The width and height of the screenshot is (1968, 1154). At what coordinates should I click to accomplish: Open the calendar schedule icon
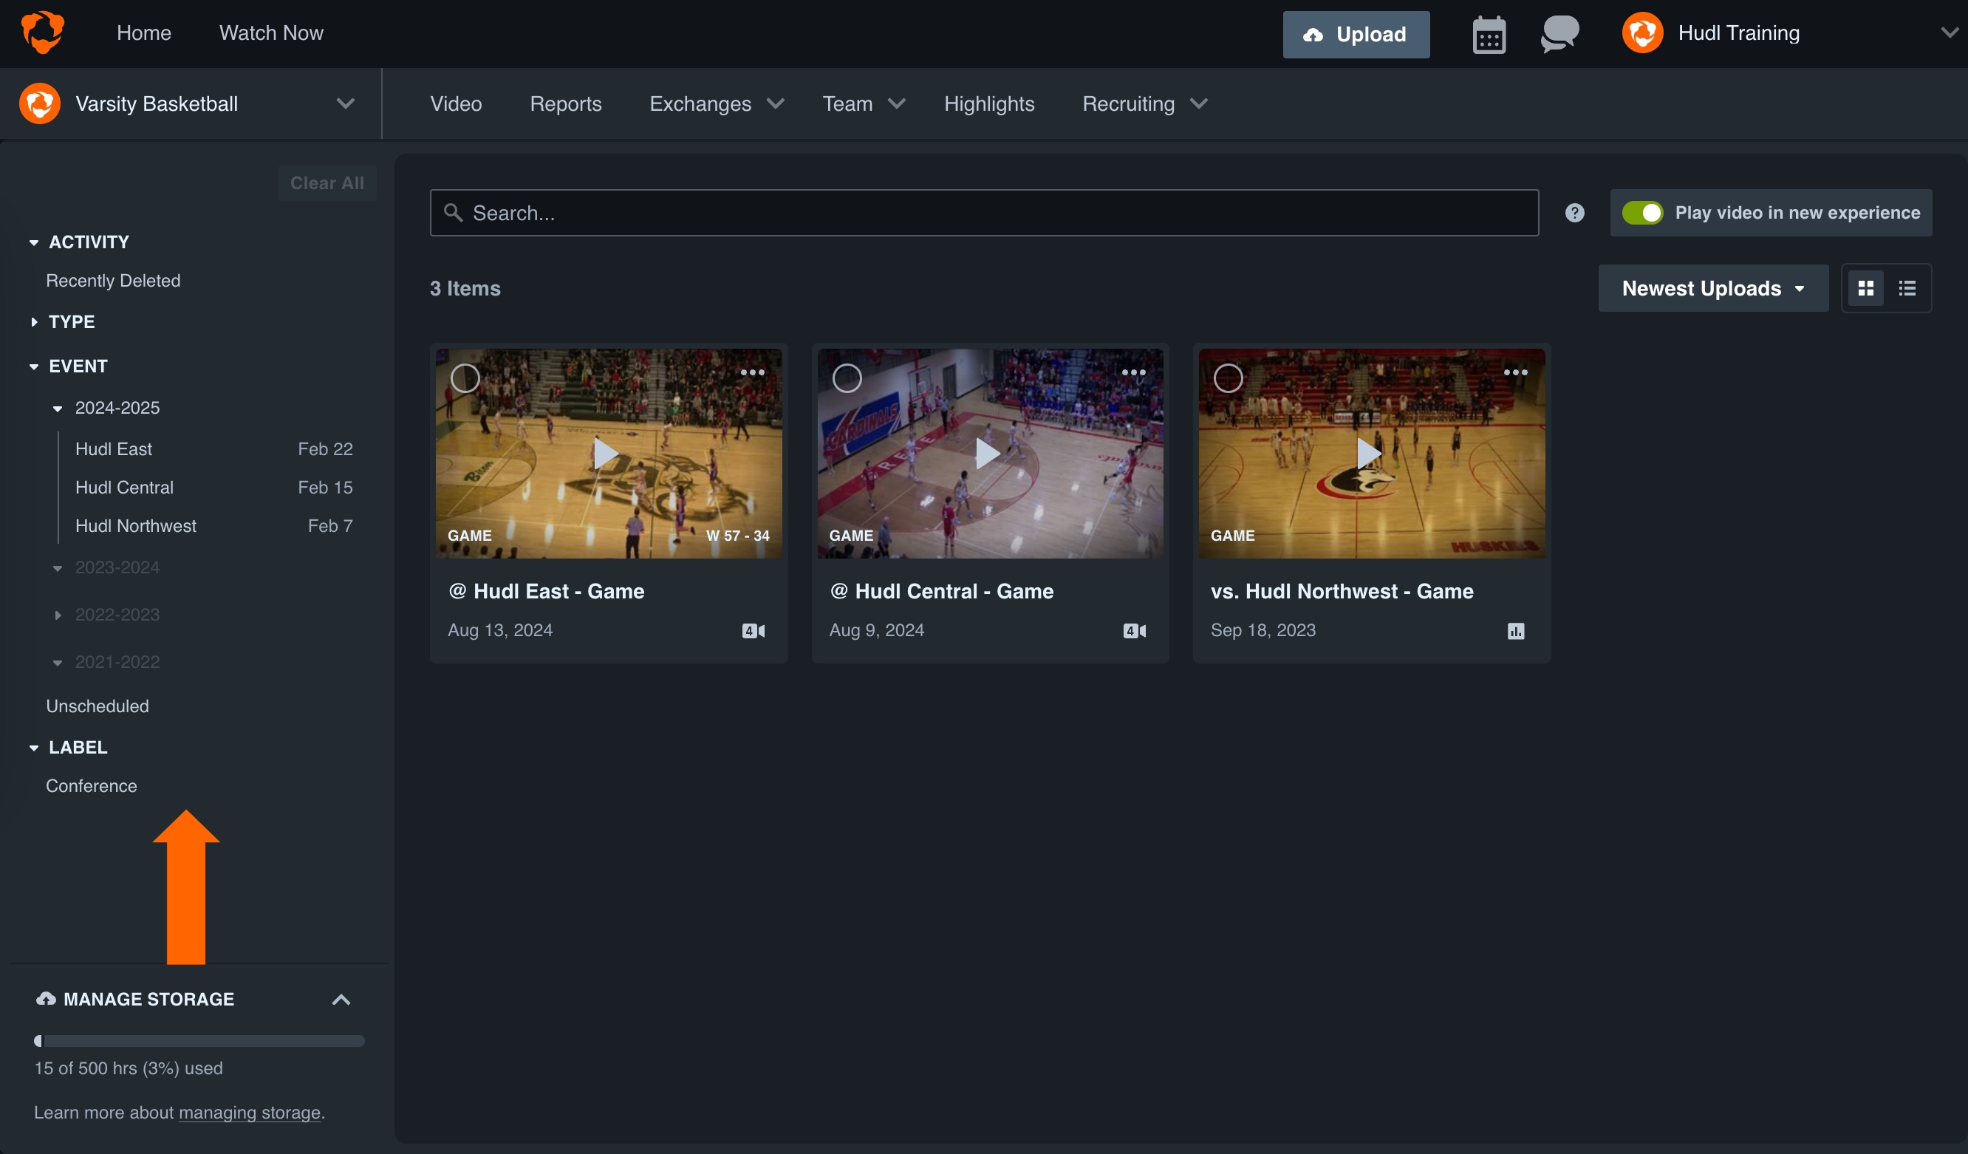[1488, 33]
